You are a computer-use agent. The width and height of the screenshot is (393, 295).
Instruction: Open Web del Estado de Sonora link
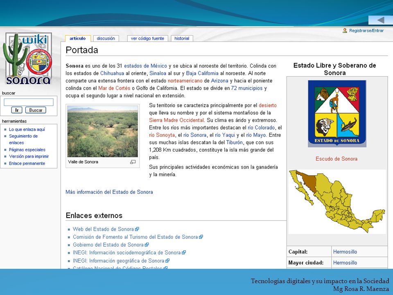pyautogui.click(x=103, y=229)
